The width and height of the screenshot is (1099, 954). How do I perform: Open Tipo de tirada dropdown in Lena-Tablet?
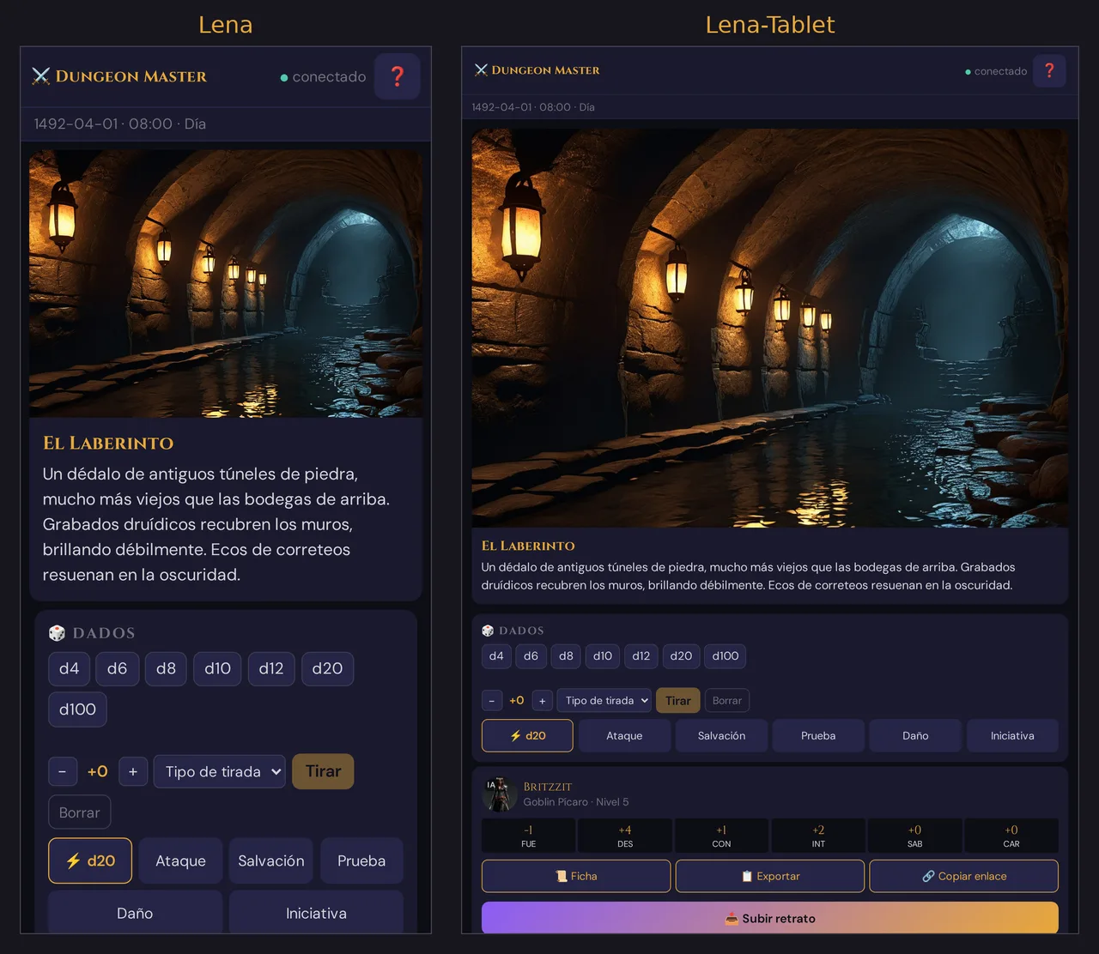coord(604,701)
